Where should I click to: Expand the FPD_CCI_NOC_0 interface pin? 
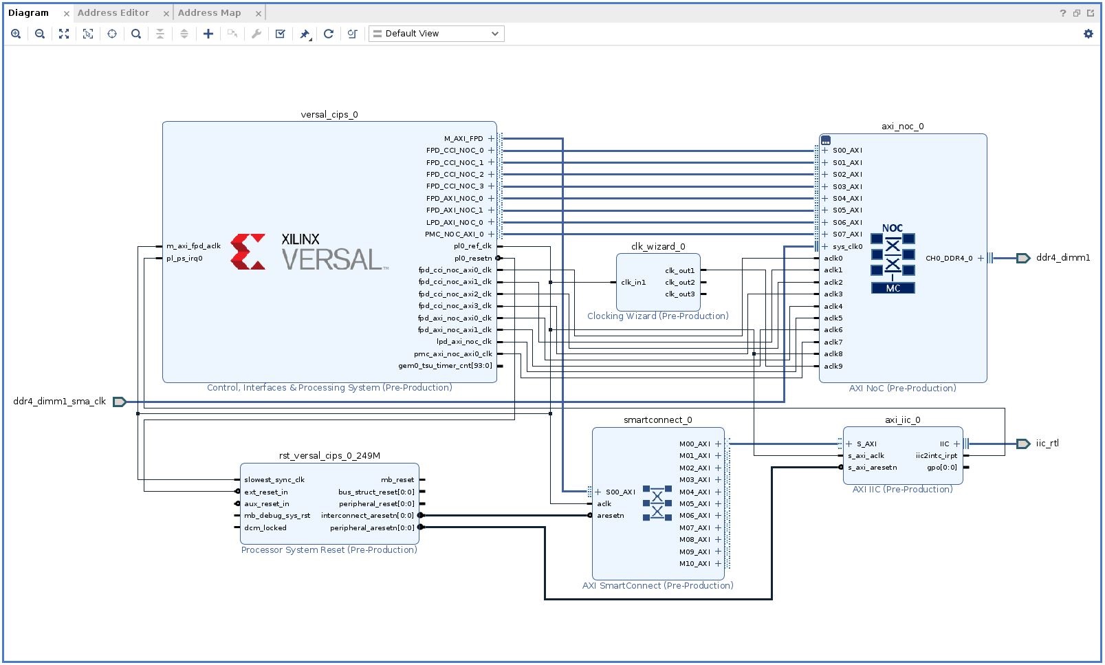pyautogui.click(x=491, y=151)
